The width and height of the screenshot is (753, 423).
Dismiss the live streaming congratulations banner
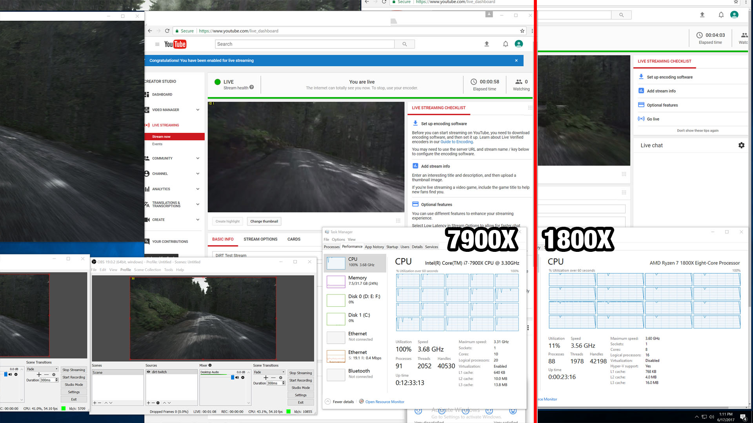pos(517,61)
